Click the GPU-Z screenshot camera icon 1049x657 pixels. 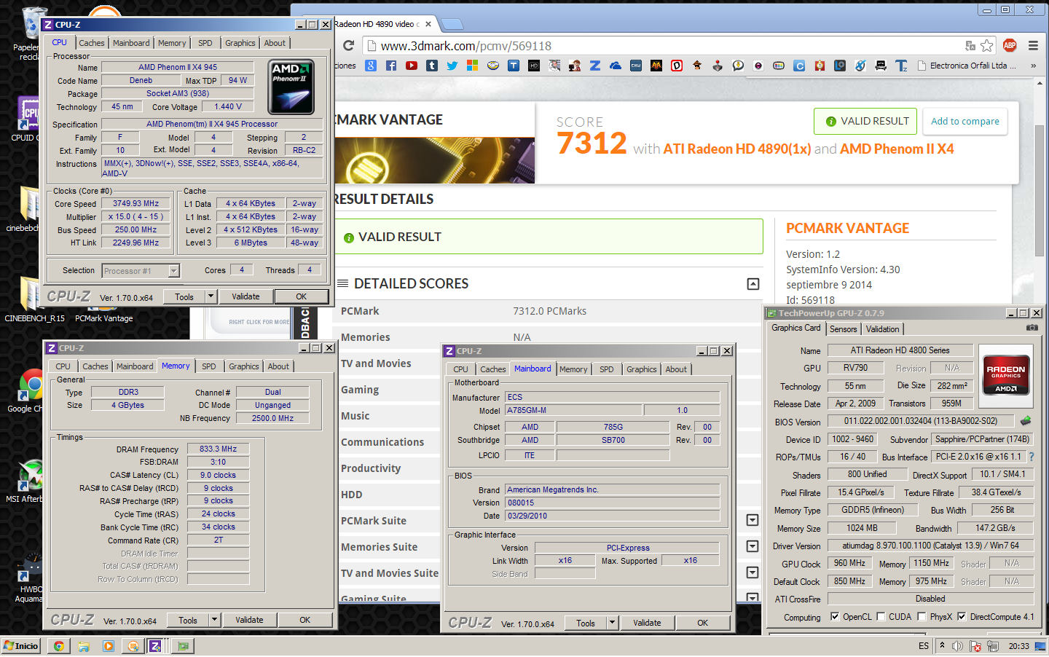coord(1032,328)
